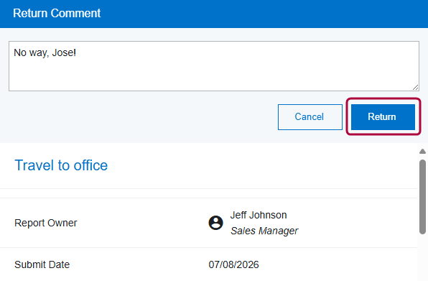428x281 pixels.
Task: Click the Return Comment header title
Action: [57, 13]
